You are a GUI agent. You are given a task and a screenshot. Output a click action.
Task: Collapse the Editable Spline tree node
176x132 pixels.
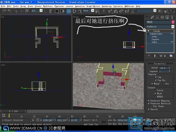click(x=148, y=34)
